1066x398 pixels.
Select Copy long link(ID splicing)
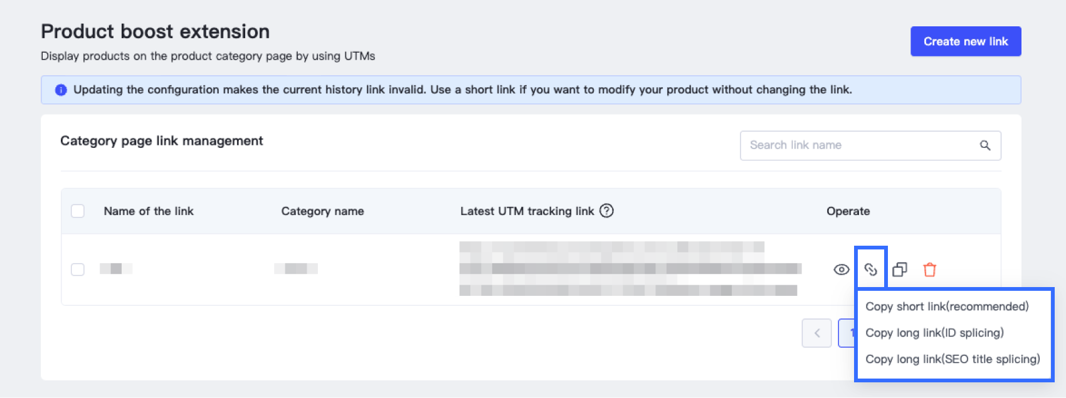click(934, 333)
